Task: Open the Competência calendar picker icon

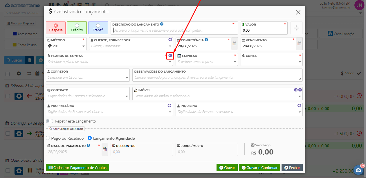Action: click(x=235, y=44)
